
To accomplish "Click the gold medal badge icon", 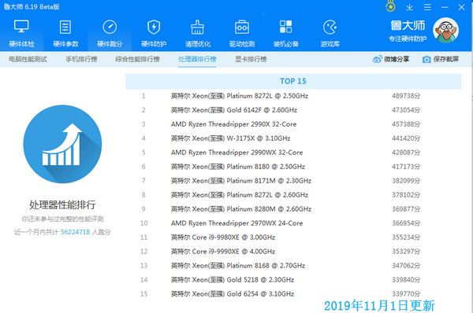I will [390, 6].
